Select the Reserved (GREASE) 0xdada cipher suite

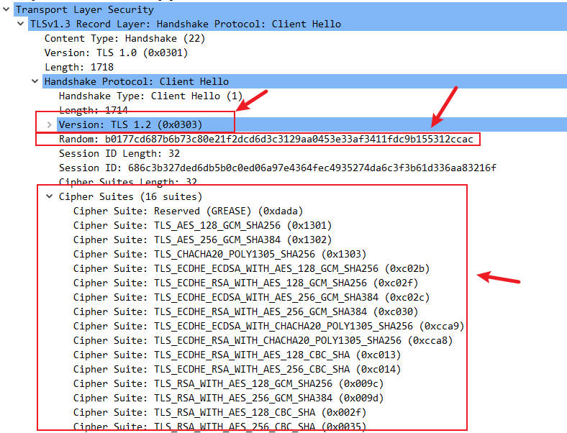point(188,211)
